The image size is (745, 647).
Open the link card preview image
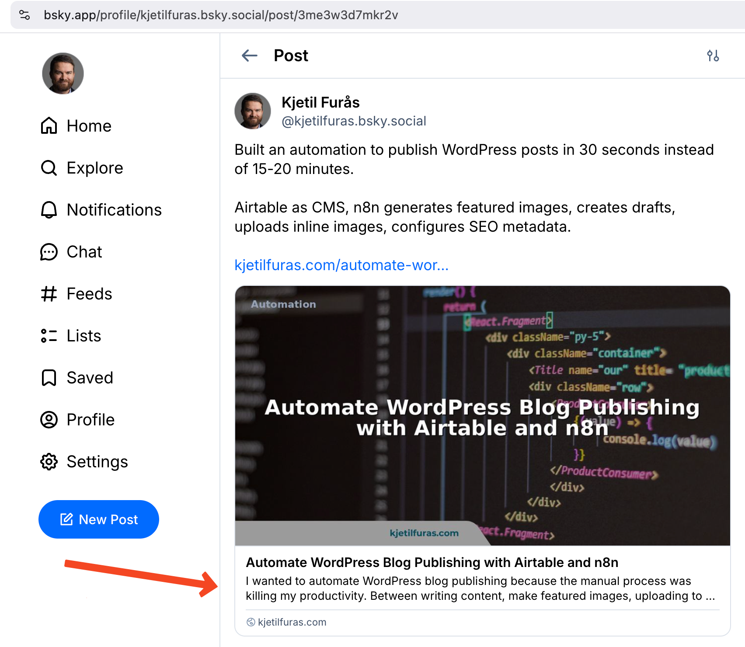(482, 415)
